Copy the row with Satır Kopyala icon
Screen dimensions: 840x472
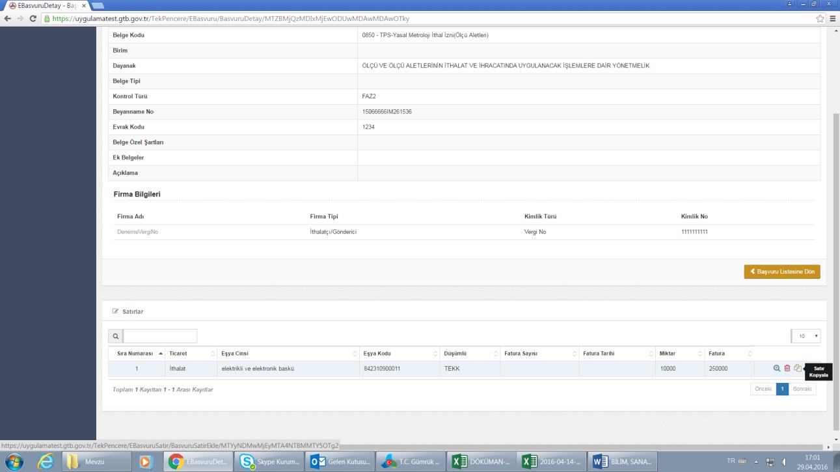click(798, 368)
